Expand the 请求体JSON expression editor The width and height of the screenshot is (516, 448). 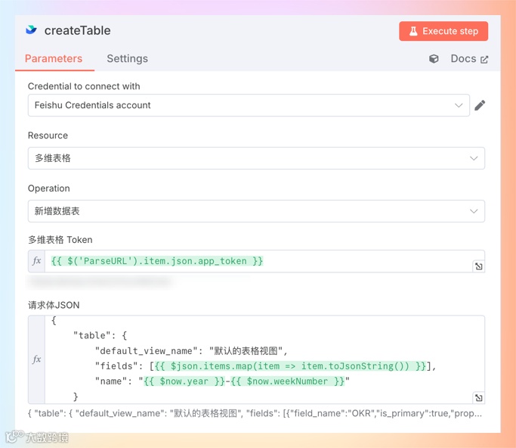pyautogui.click(x=479, y=398)
